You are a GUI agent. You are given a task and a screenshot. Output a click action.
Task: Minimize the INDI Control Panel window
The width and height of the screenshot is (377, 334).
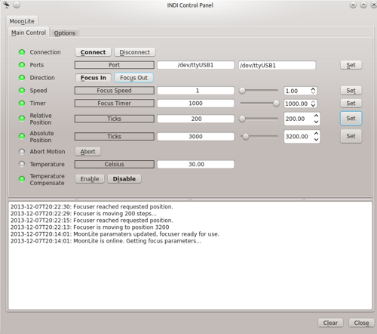click(353, 5)
